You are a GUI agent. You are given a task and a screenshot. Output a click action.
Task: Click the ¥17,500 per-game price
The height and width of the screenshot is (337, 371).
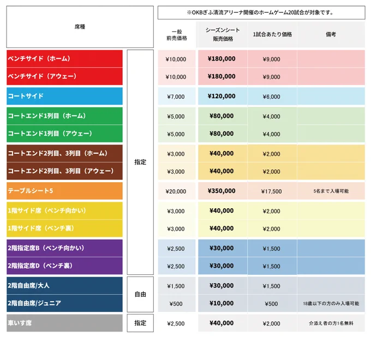point(271,191)
